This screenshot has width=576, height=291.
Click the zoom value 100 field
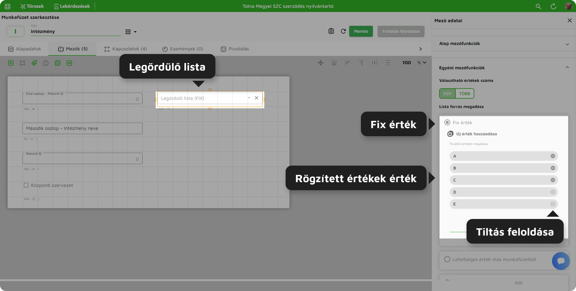point(406,63)
